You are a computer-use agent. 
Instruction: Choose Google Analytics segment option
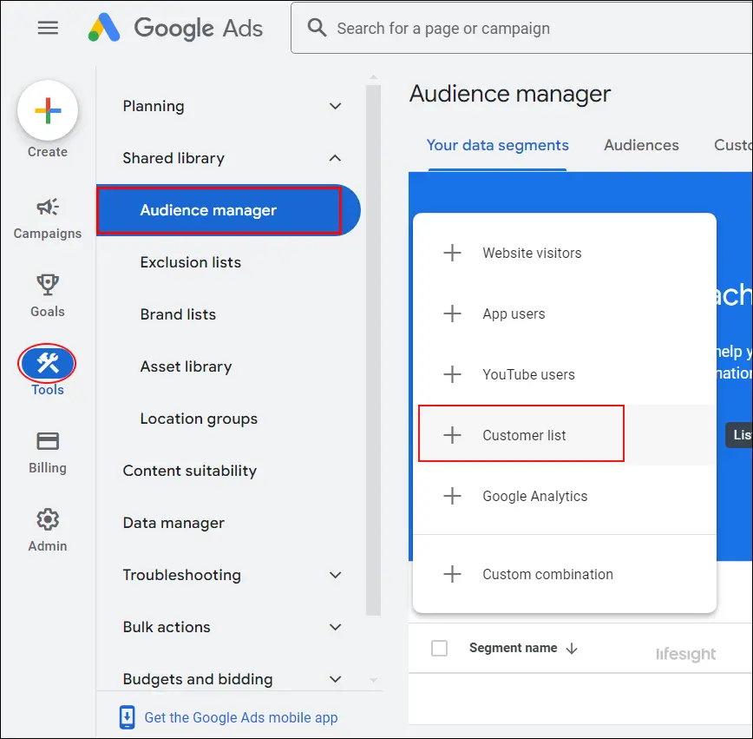tap(564, 496)
